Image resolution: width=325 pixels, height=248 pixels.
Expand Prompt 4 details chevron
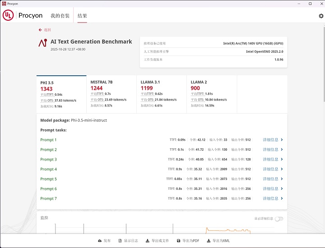click(282, 169)
